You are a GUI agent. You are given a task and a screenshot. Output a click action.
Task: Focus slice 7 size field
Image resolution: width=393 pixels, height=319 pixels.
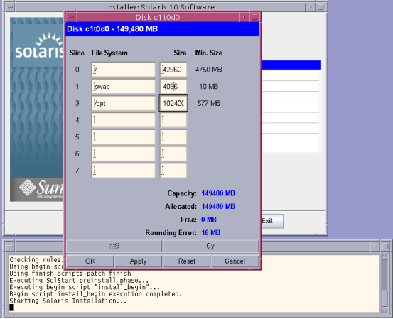pyautogui.click(x=173, y=171)
